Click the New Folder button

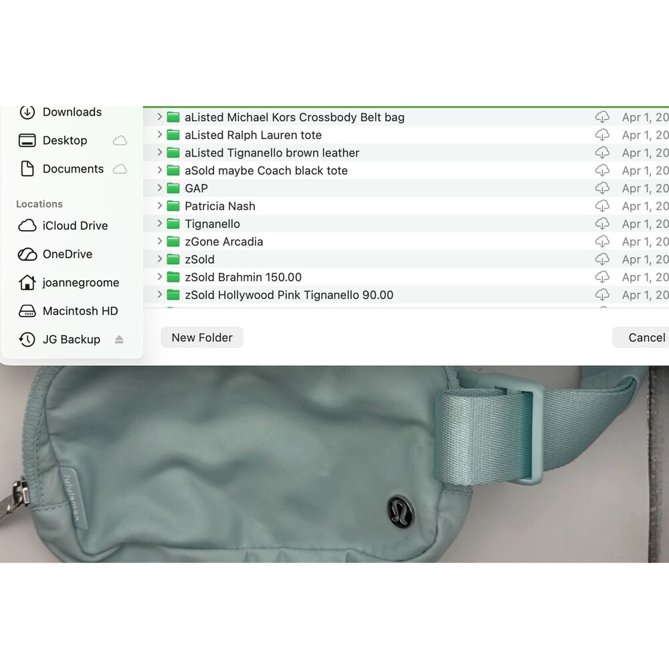click(202, 337)
